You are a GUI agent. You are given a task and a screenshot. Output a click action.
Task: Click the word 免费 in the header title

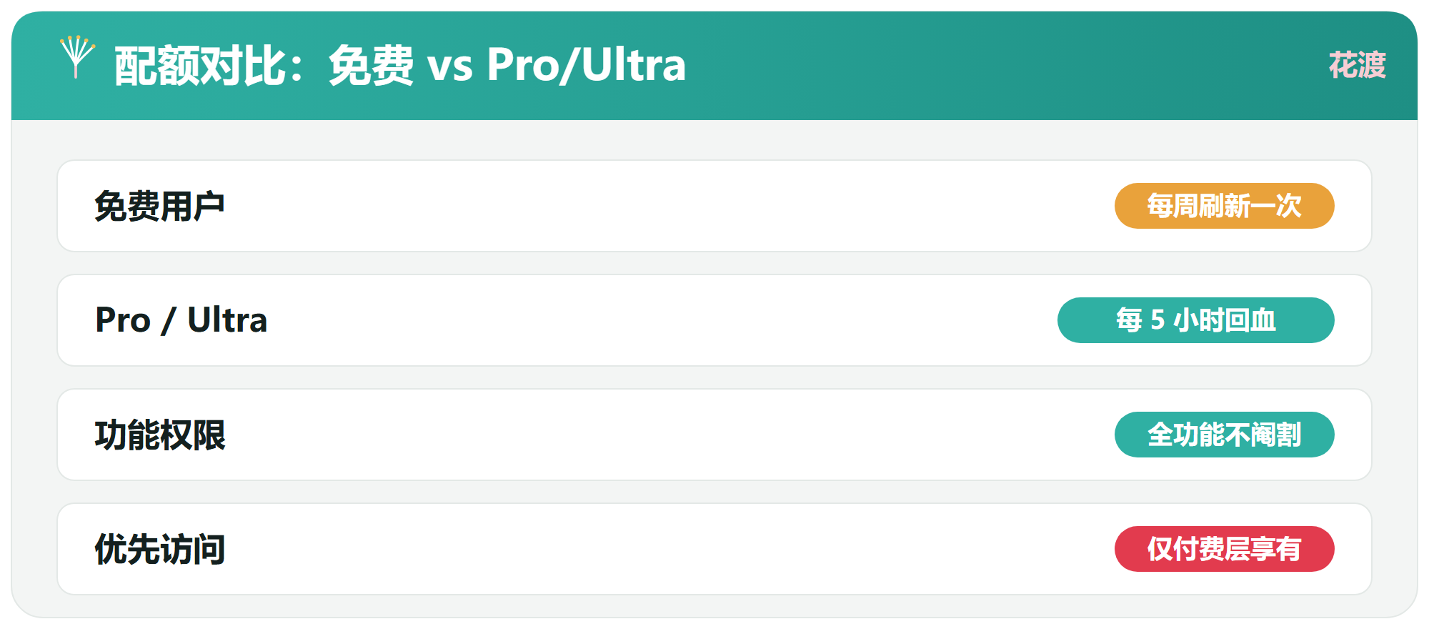pos(371,65)
